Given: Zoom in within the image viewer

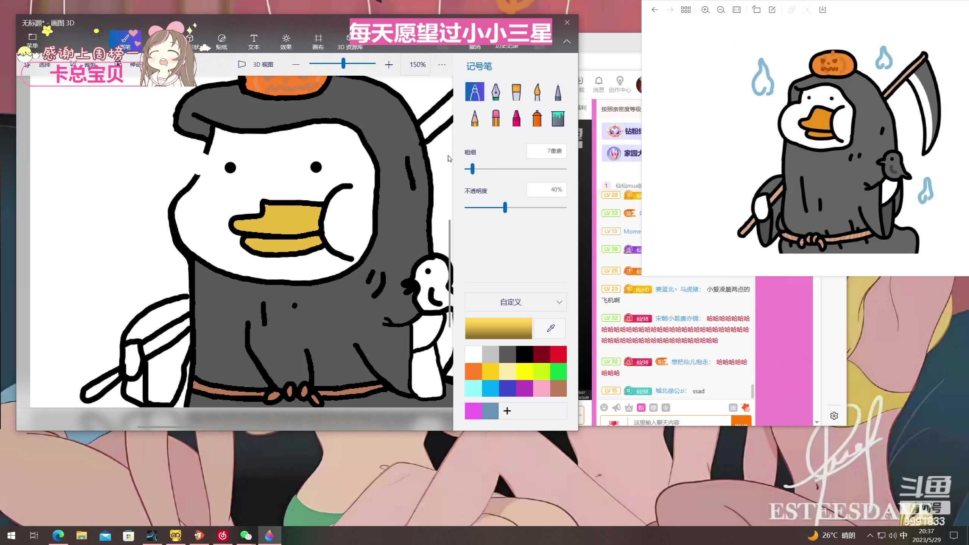Looking at the screenshot, I should pyautogui.click(x=705, y=10).
